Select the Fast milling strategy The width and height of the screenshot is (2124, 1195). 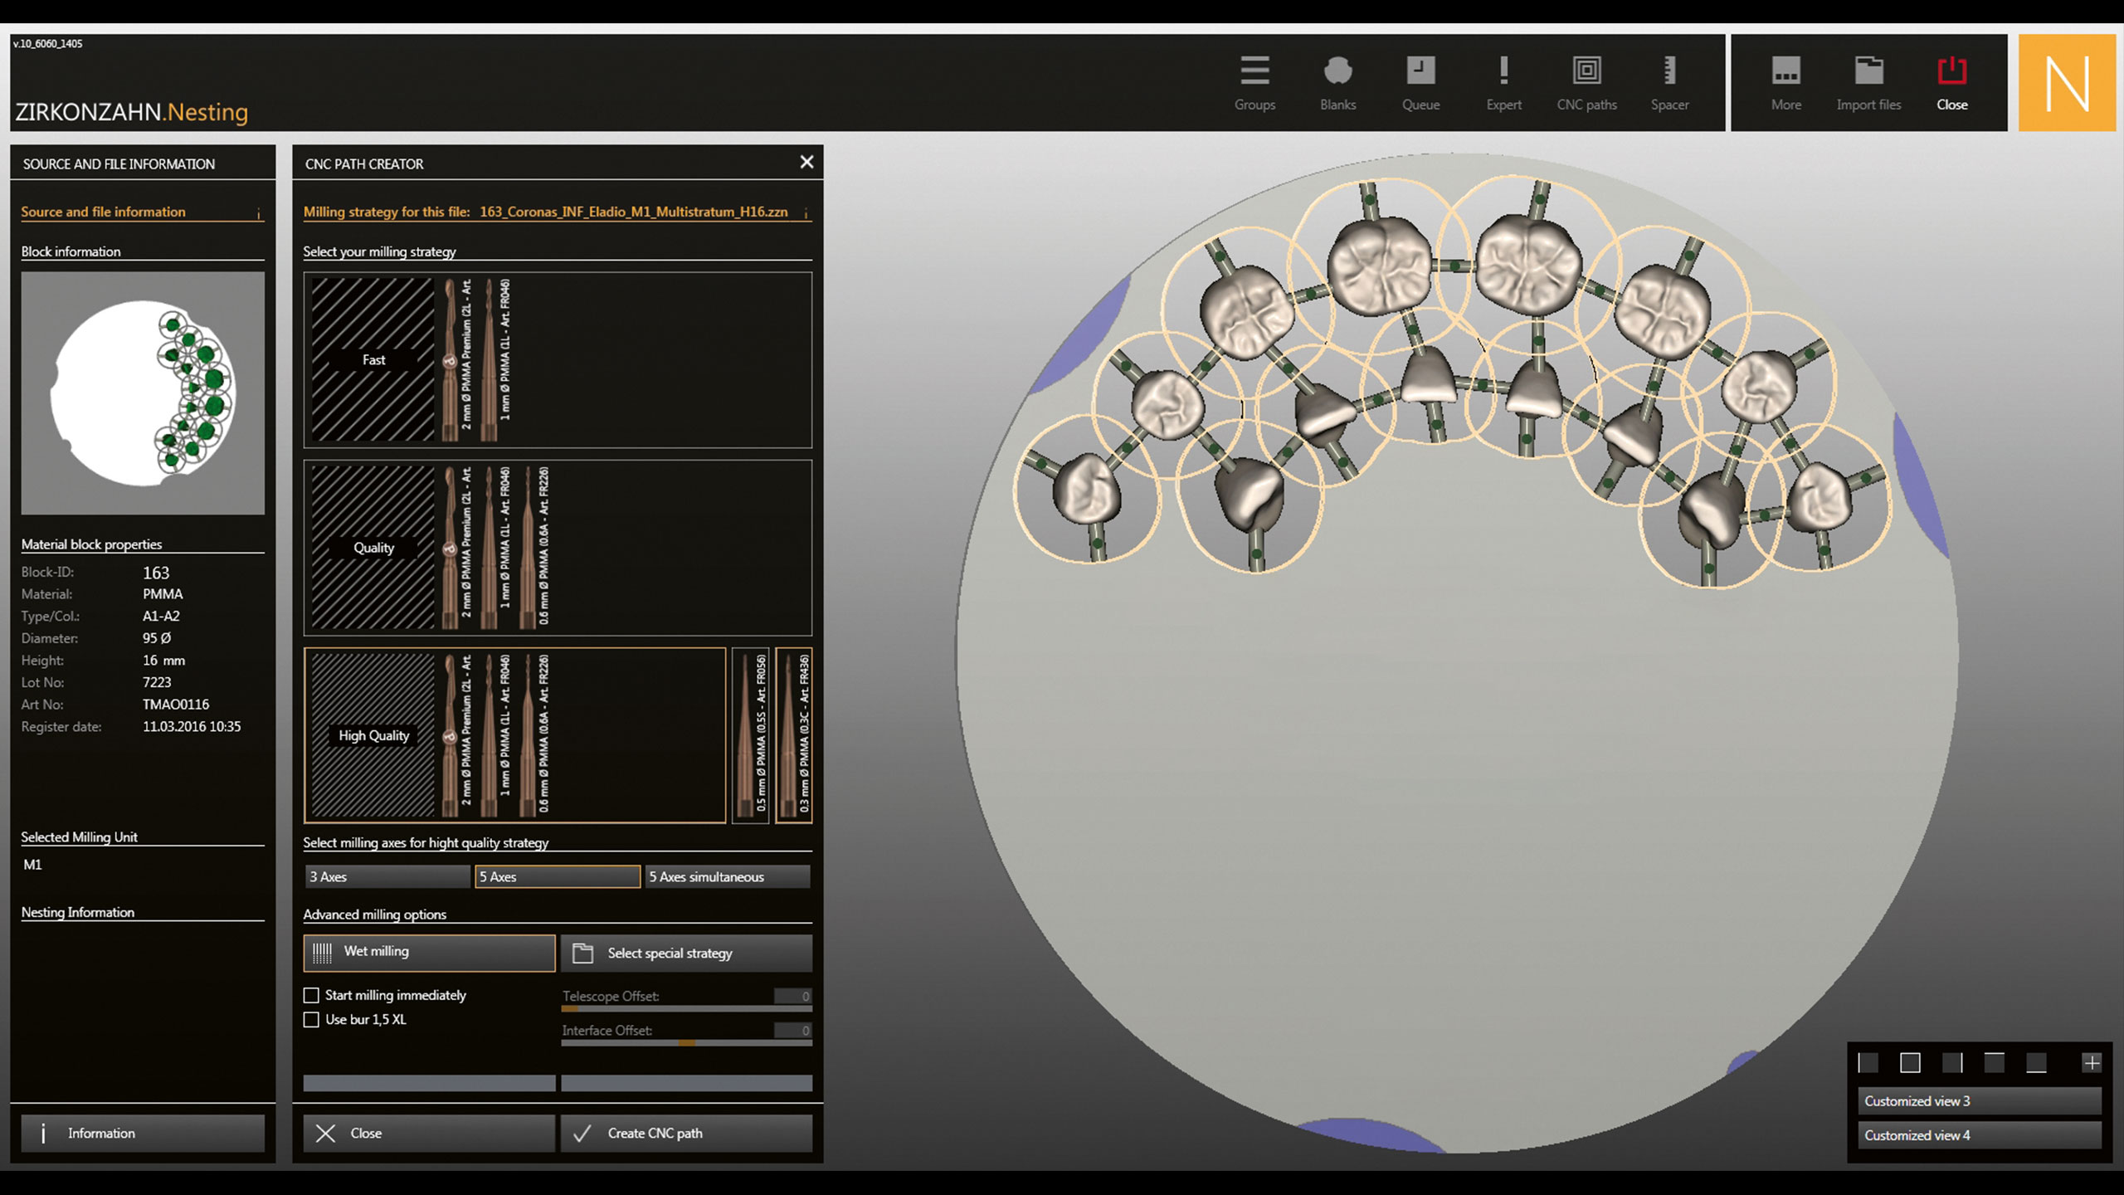point(373,359)
